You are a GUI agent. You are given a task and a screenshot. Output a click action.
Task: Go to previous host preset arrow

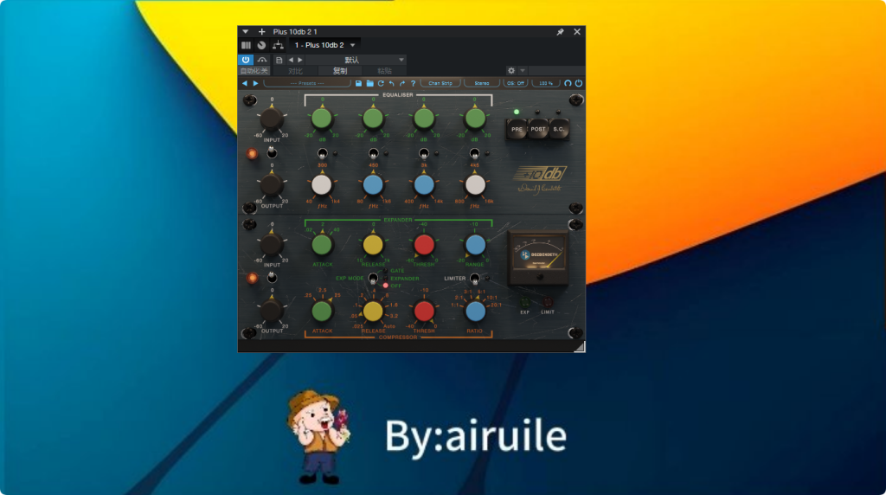[x=291, y=60]
